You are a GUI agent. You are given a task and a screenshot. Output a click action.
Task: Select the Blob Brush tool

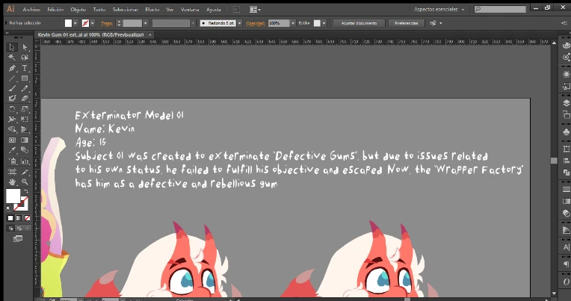[12, 99]
